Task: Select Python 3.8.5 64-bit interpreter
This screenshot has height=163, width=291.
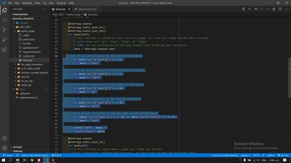Action: coord(35,155)
